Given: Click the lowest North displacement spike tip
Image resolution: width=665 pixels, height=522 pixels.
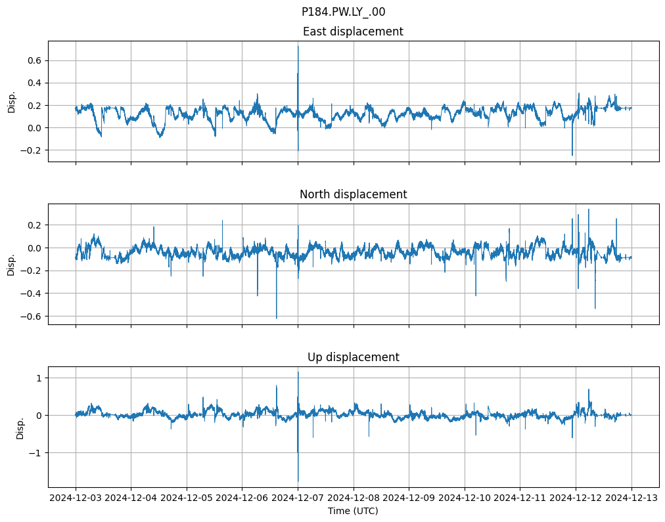Looking at the screenshot, I should click(277, 318).
